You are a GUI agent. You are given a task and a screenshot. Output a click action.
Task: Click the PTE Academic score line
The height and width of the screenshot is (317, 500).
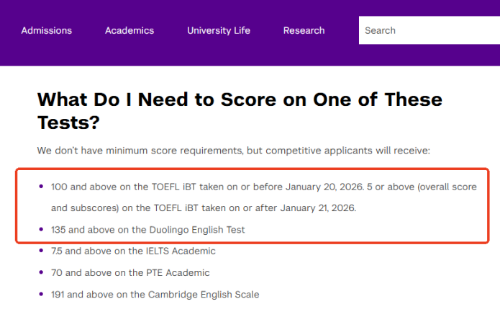coord(130,272)
